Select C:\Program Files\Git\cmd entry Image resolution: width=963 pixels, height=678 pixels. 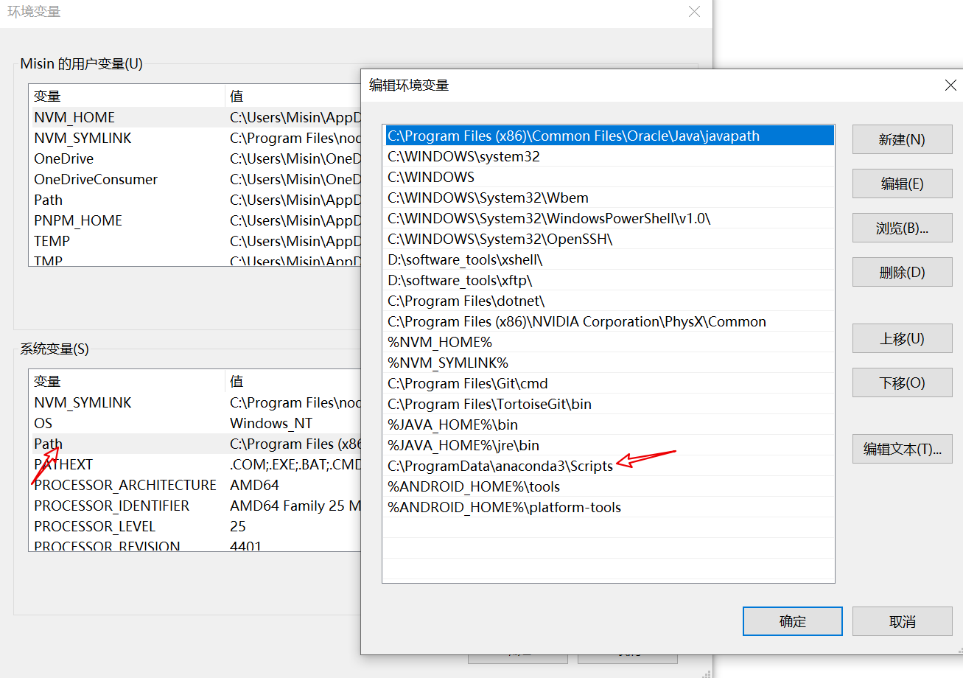pyautogui.click(x=468, y=383)
